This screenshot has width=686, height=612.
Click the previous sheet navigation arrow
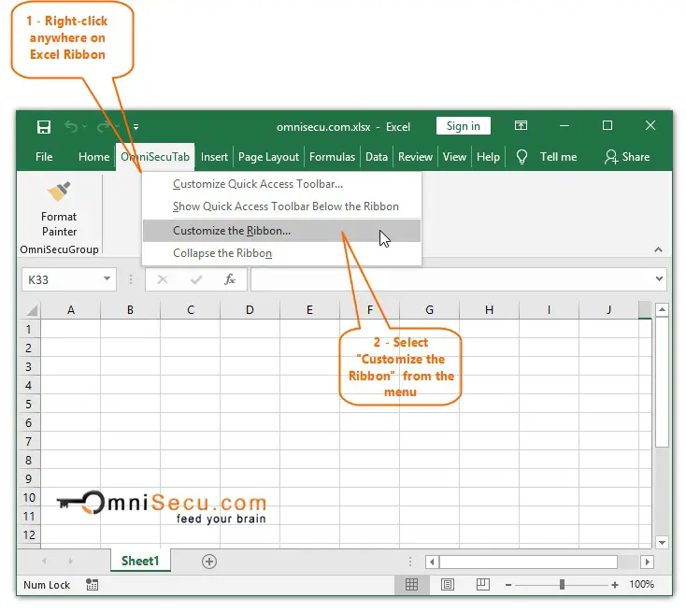44,562
